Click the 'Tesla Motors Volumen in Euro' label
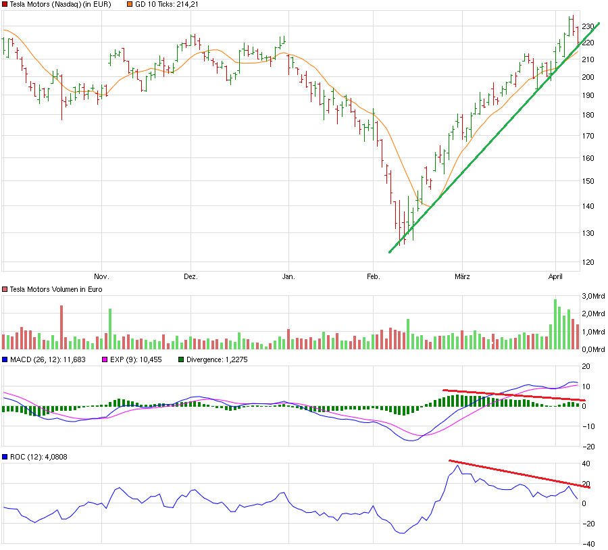Viewport: 608px width, 550px height. [x=56, y=290]
